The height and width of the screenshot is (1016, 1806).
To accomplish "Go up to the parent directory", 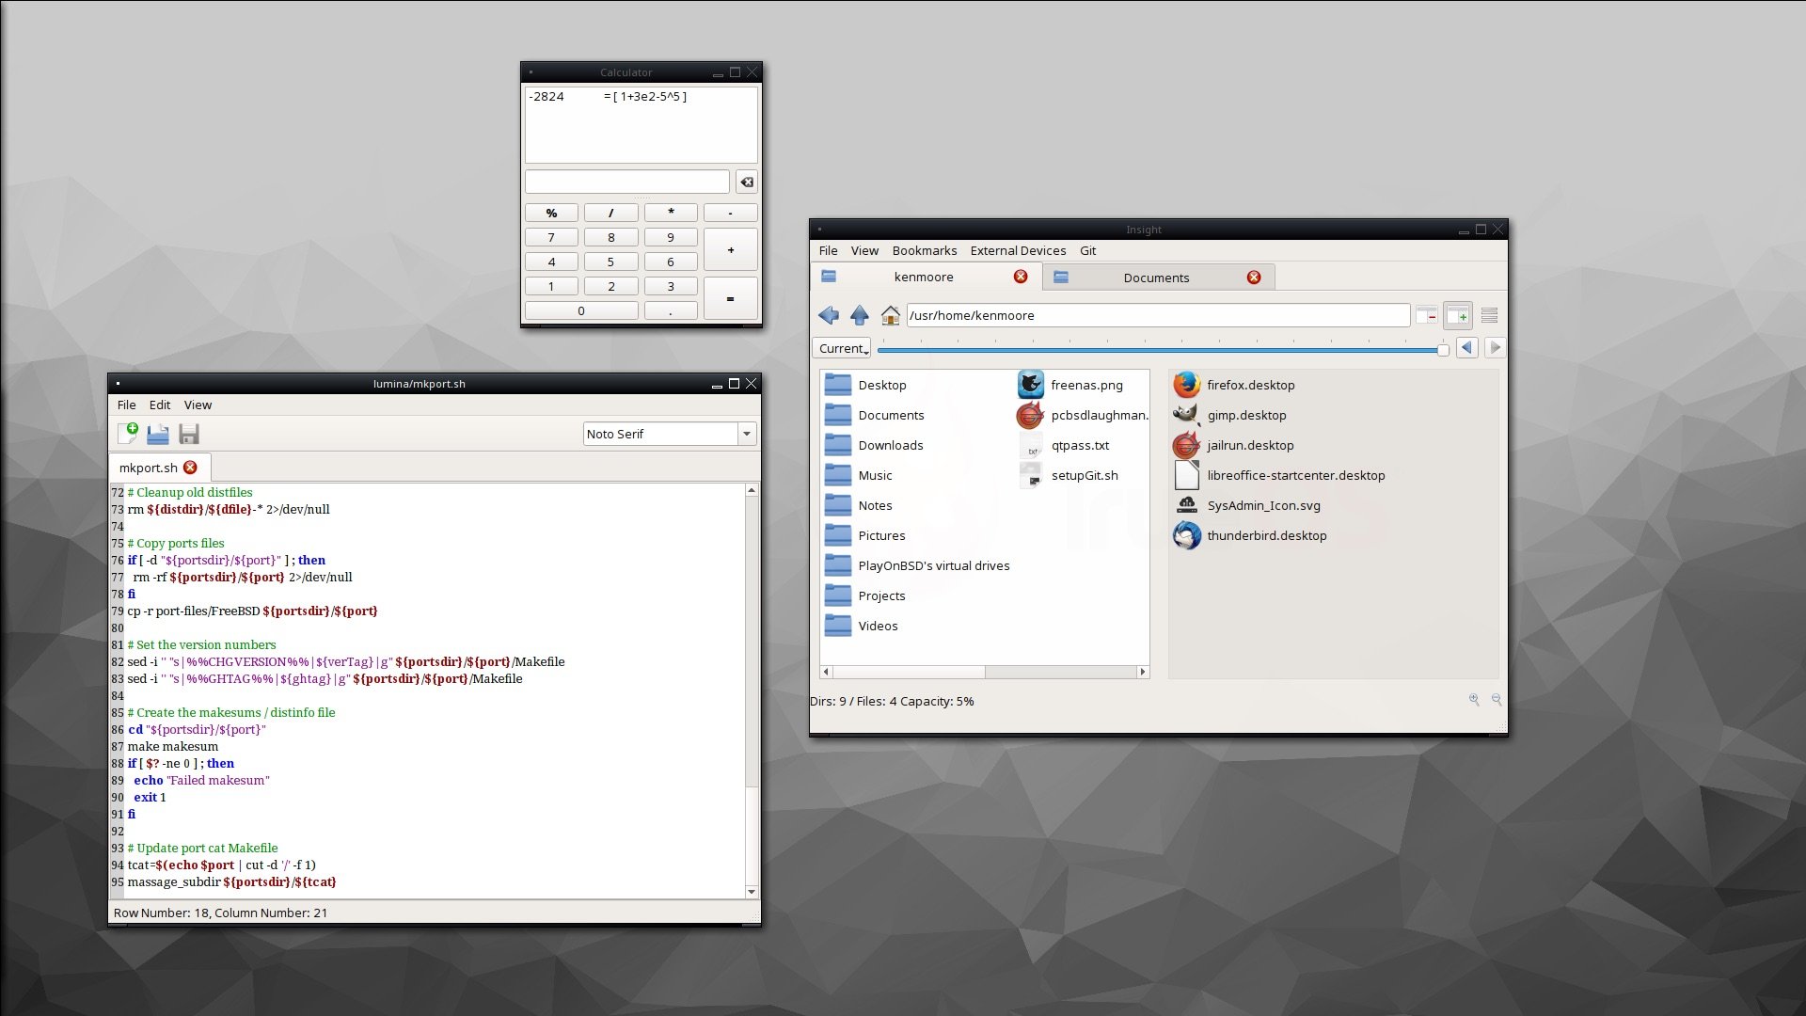I will pos(859,315).
